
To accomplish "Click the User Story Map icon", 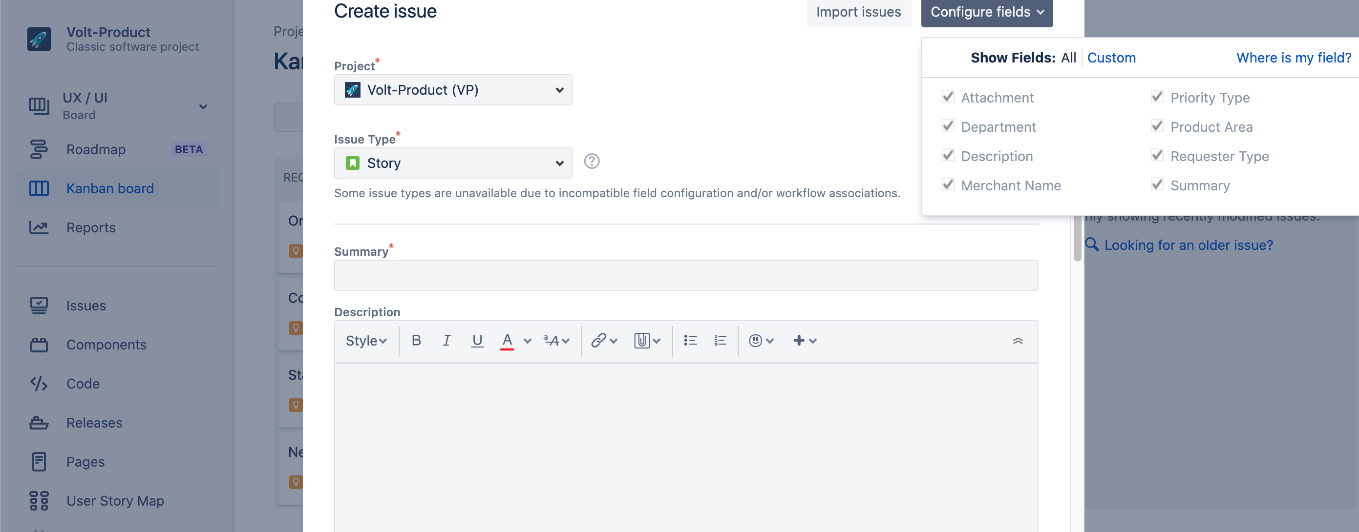I will point(39,501).
